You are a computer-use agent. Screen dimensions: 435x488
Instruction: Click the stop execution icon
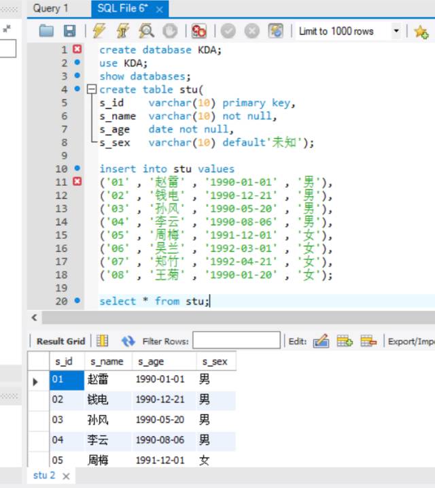click(170, 31)
